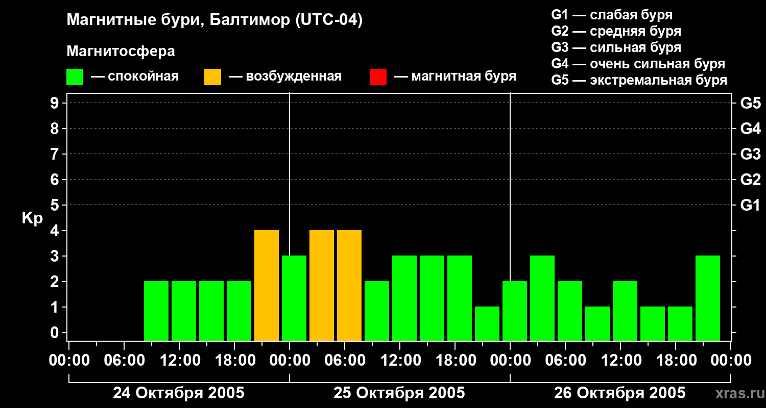The width and height of the screenshot is (766, 408).
Task: Click the '— магнитная буря' legend label
Action: click(x=455, y=76)
